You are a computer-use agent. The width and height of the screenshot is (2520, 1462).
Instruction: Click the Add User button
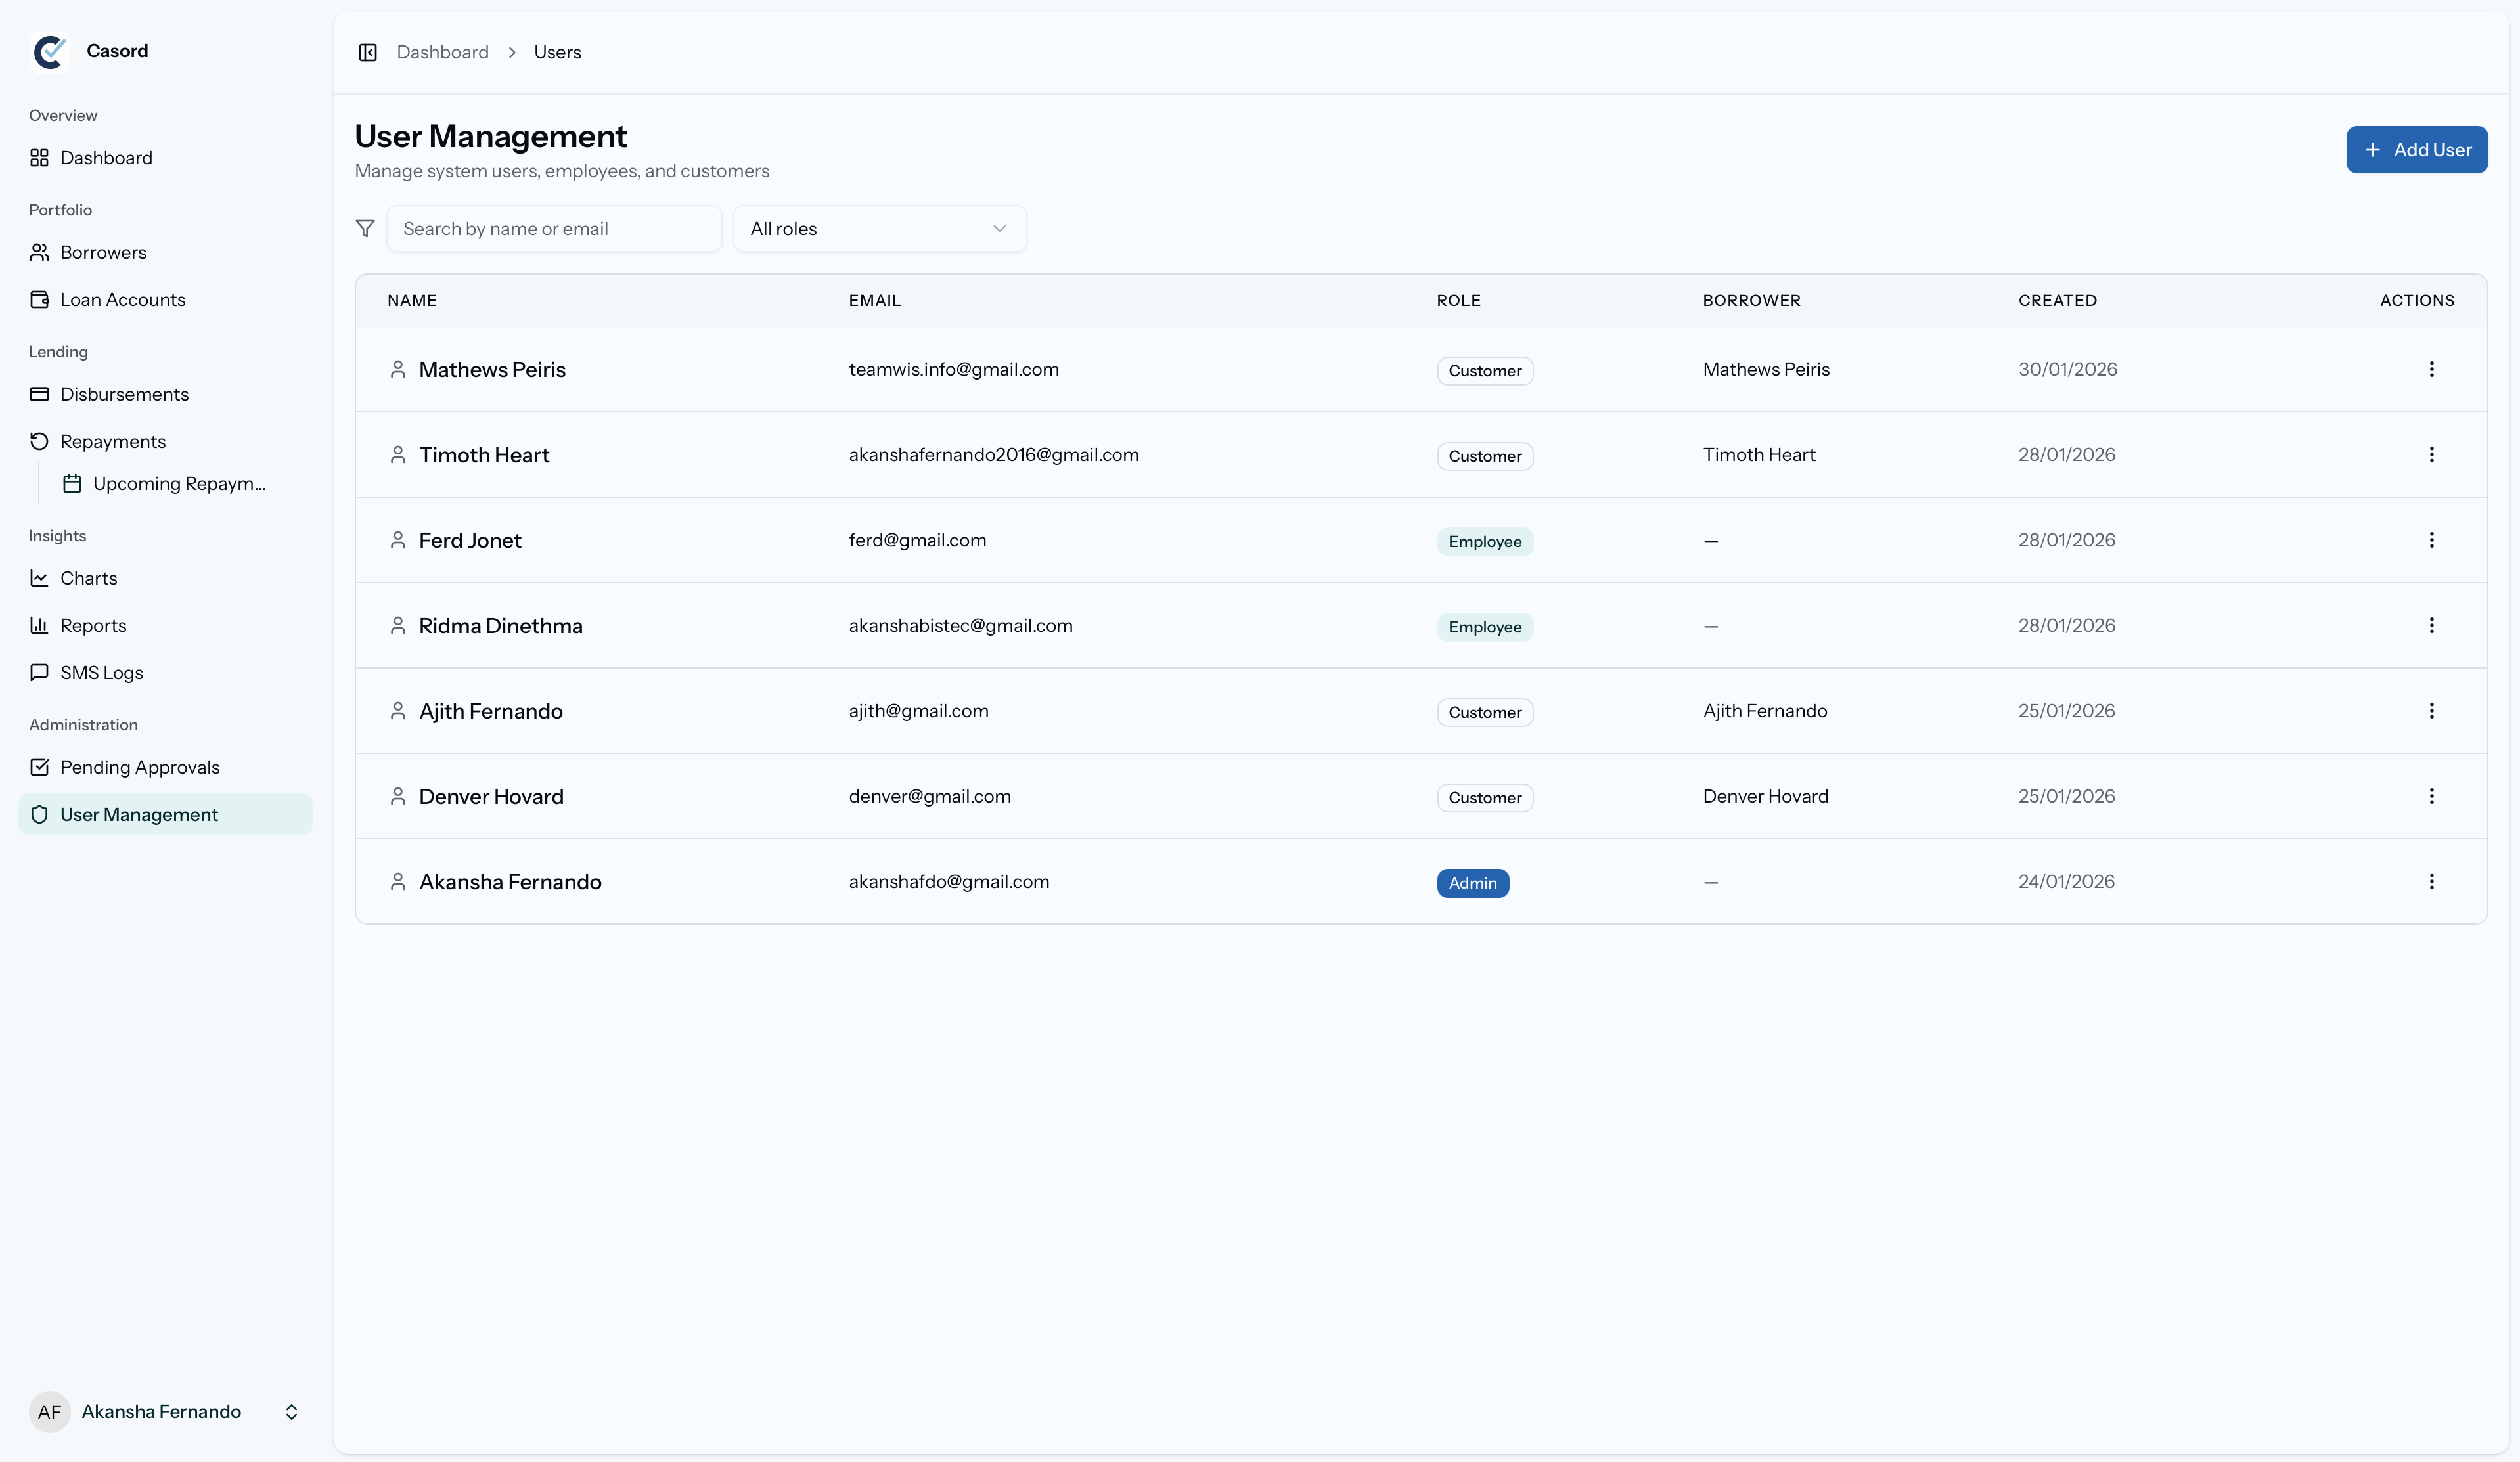(x=2416, y=150)
